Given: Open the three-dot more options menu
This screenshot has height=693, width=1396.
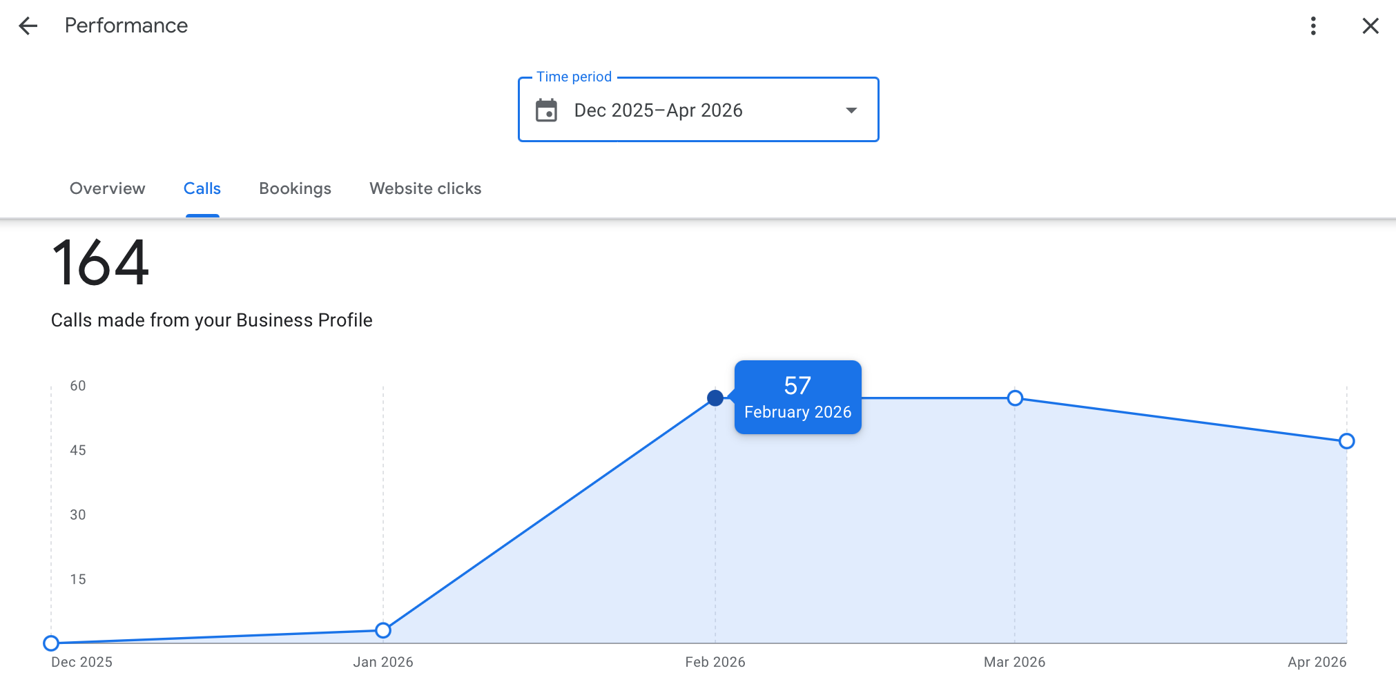Looking at the screenshot, I should tap(1313, 26).
